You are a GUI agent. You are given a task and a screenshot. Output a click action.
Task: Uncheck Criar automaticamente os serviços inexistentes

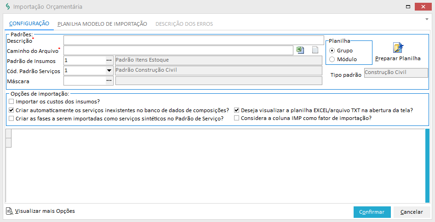coord(11,110)
